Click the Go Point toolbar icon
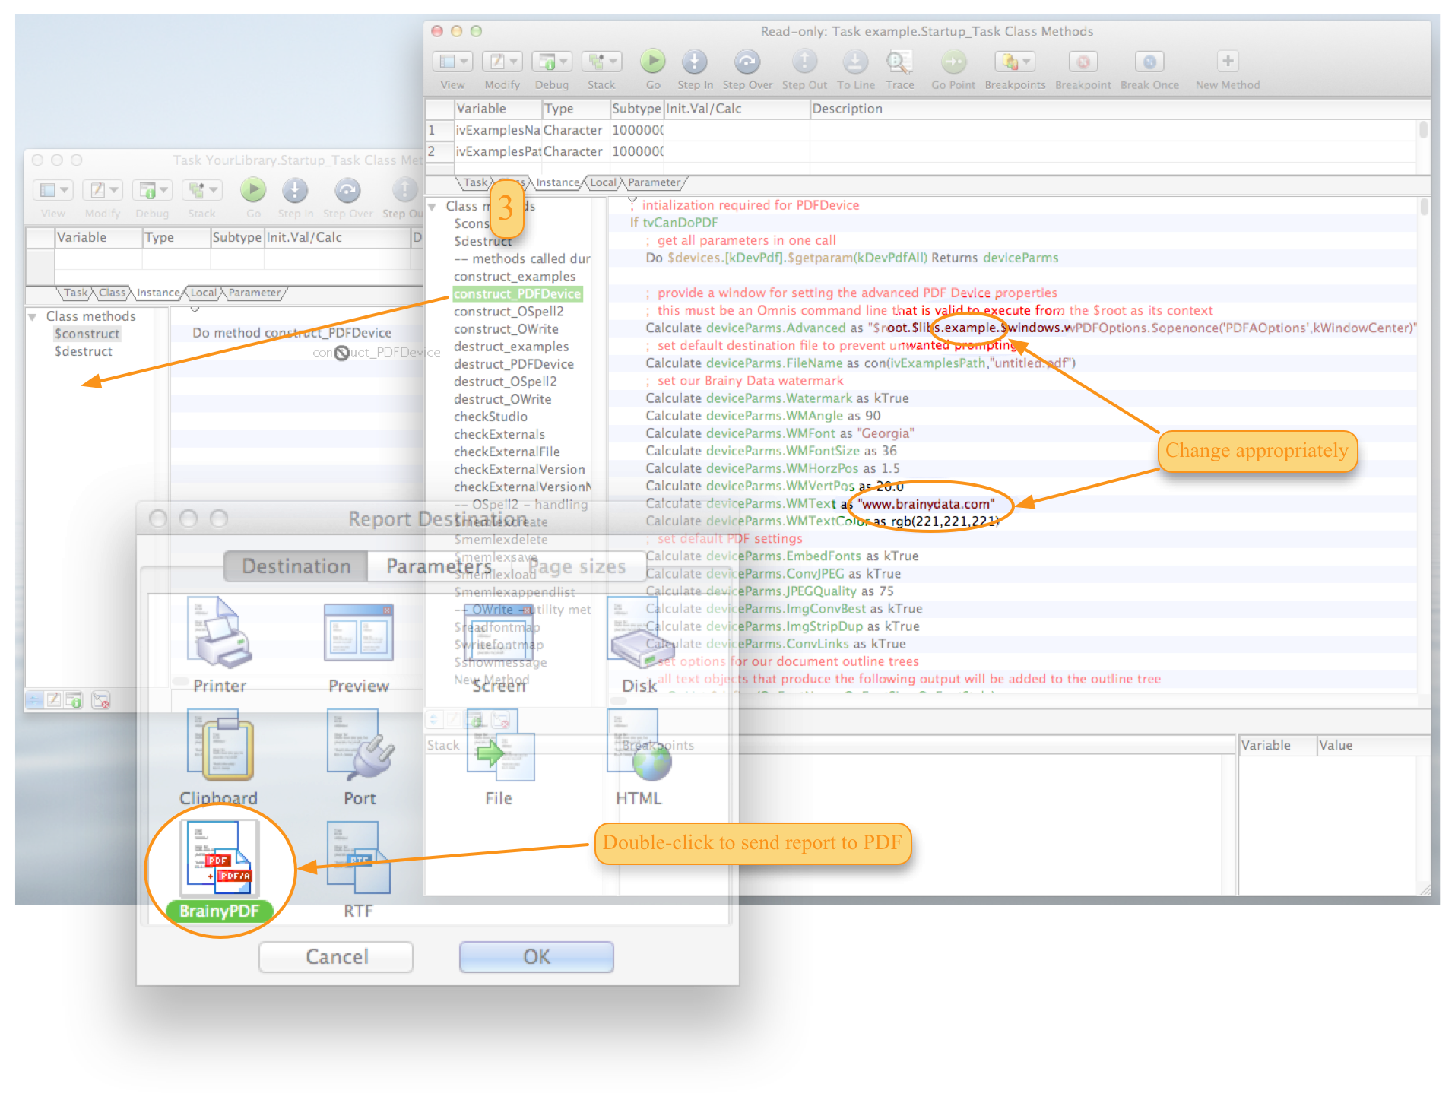The image size is (1455, 1119). [953, 62]
